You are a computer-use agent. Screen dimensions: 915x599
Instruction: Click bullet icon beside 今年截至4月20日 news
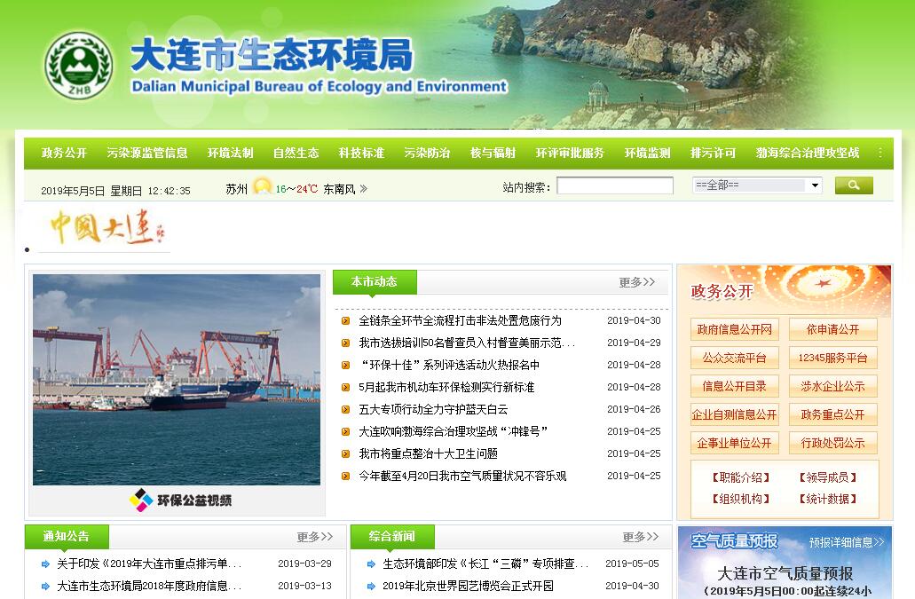pos(345,476)
